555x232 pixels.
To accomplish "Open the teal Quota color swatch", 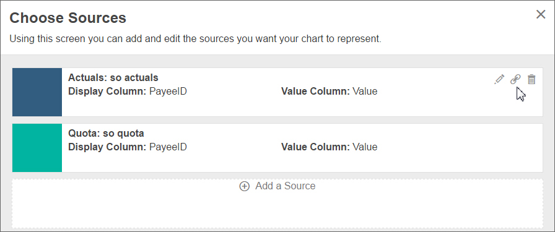I will [x=37, y=148].
